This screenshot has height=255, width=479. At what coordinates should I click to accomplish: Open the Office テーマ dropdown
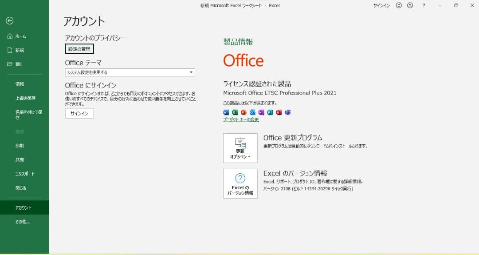pos(130,72)
